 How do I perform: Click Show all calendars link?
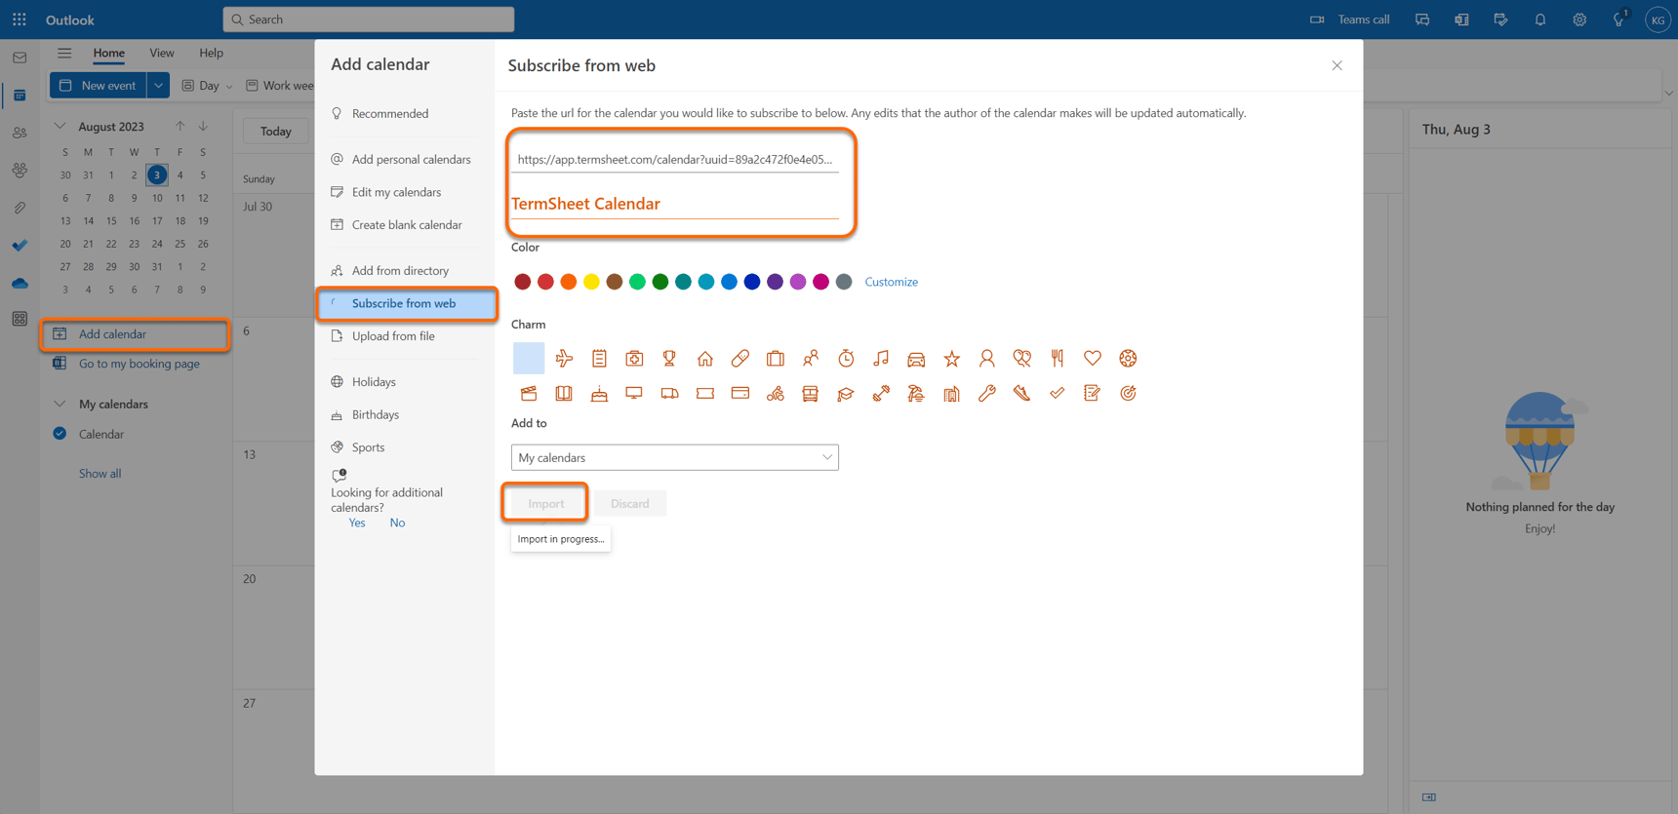coord(100,473)
